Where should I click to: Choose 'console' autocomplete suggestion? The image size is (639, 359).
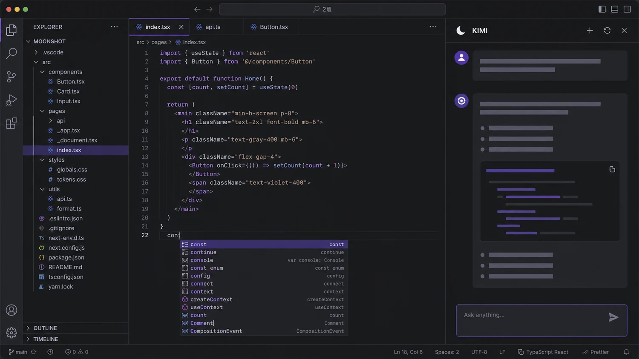pos(264,260)
